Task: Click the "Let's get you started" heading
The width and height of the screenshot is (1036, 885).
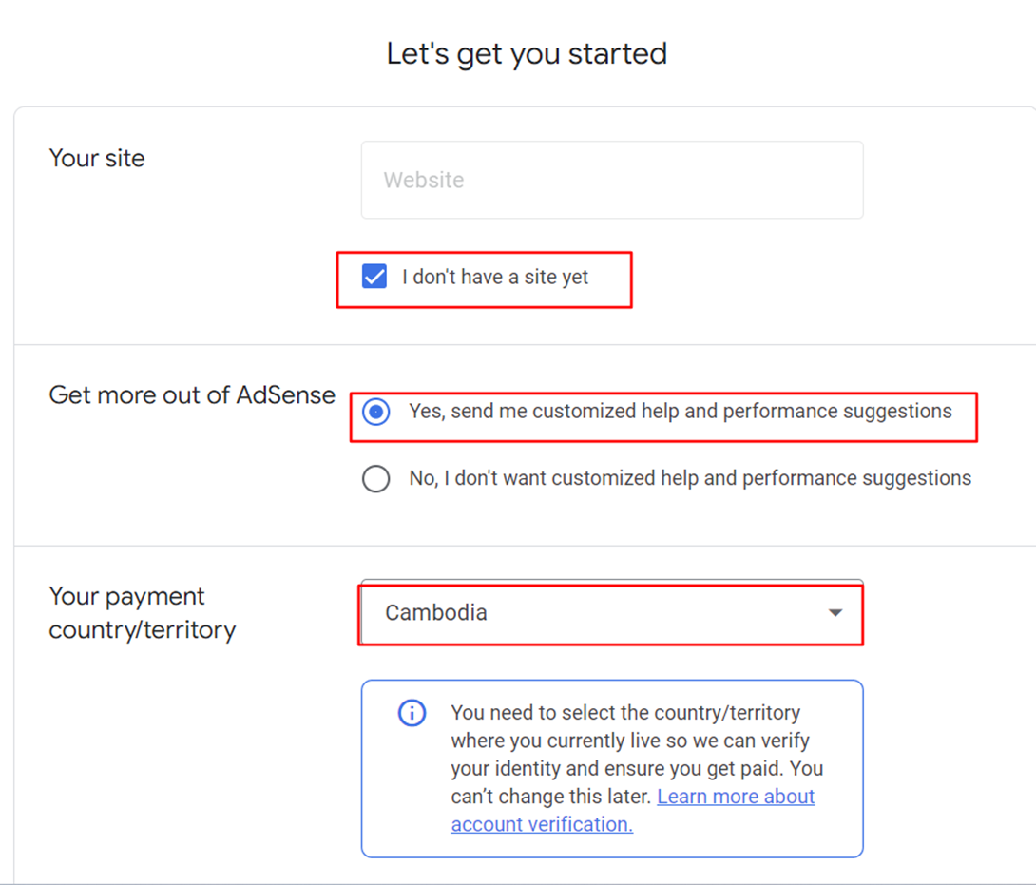Action: click(x=527, y=53)
